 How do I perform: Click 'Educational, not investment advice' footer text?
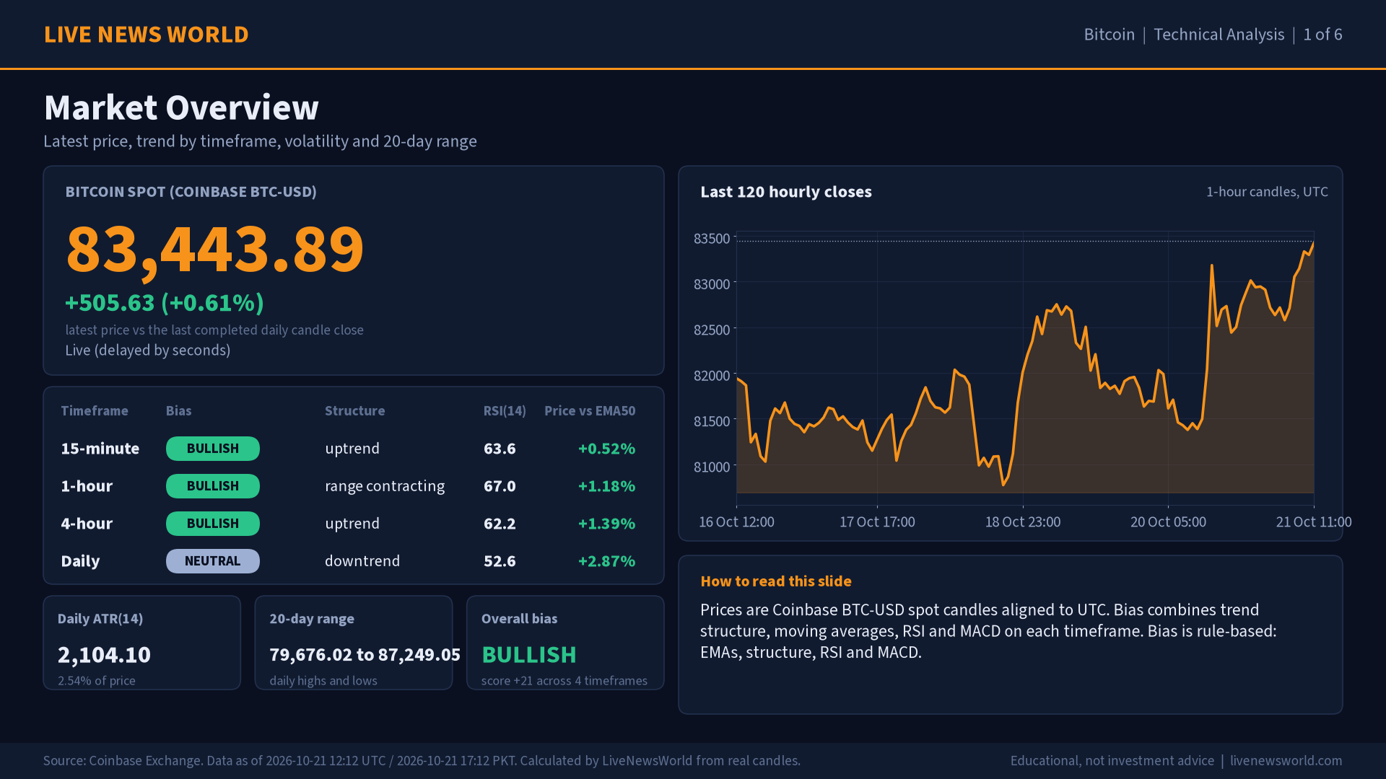click(1112, 761)
